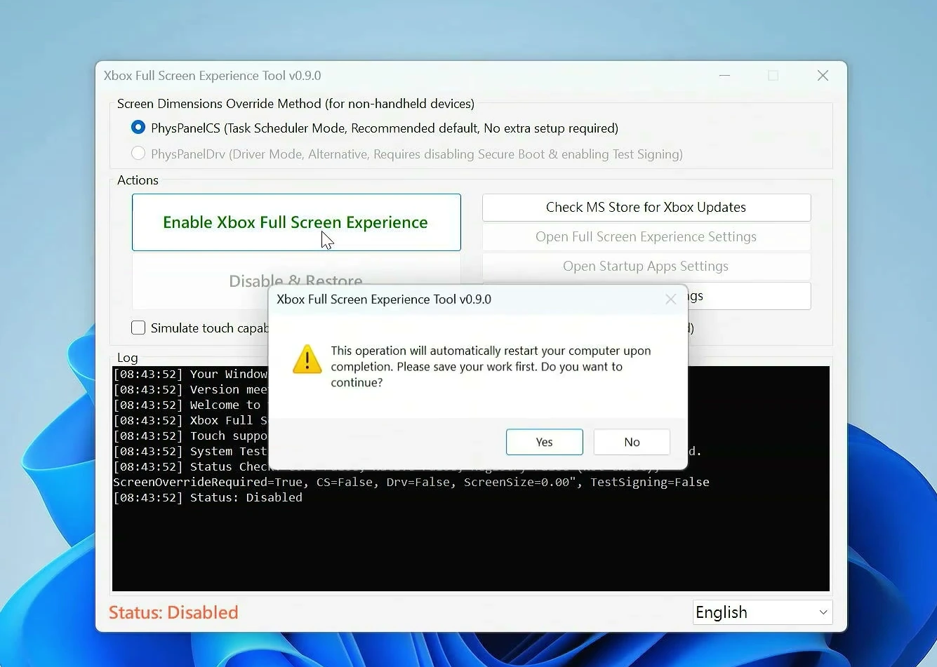Viewport: 937px width, 667px height.
Task: Click the dialog title 'Xbox Full Screen Experience Tool v0.9.0'
Action: (x=384, y=299)
